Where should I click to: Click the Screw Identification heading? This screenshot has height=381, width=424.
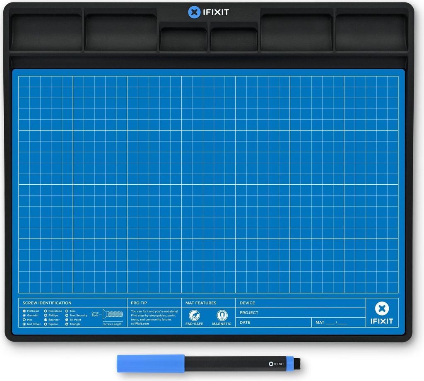point(47,303)
